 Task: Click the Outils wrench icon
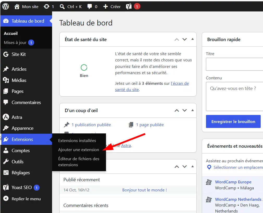(6, 162)
